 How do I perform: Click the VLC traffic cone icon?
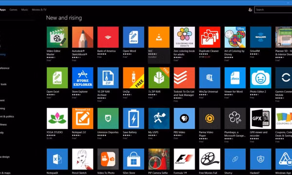[x=159, y=37]
